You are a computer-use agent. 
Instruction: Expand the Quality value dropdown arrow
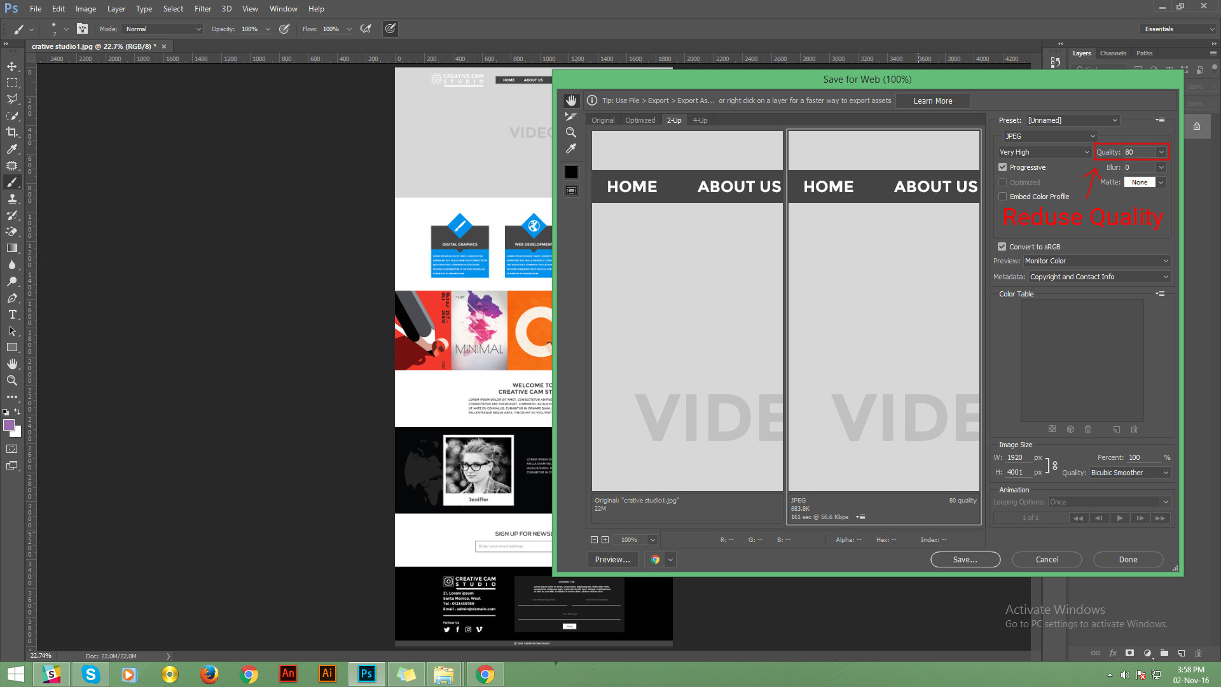click(1161, 152)
